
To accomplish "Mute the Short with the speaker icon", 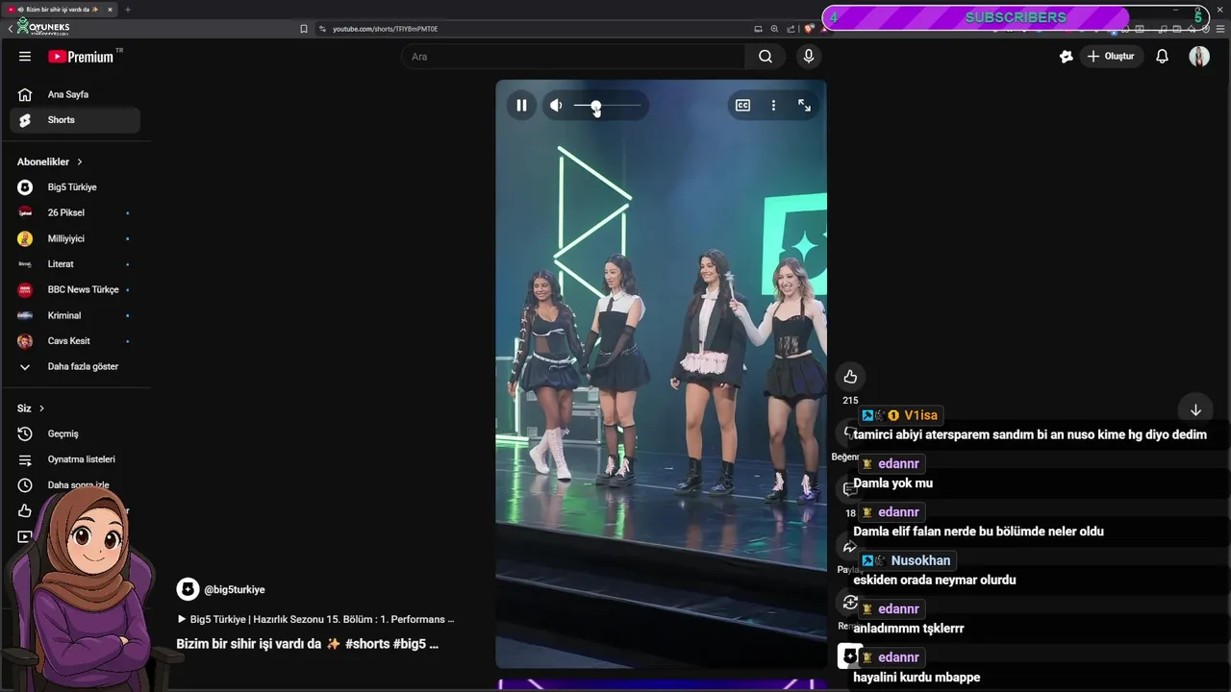I will tap(556, 106).
